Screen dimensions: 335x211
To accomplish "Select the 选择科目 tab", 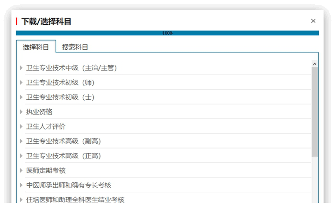I will pos(36,47).
